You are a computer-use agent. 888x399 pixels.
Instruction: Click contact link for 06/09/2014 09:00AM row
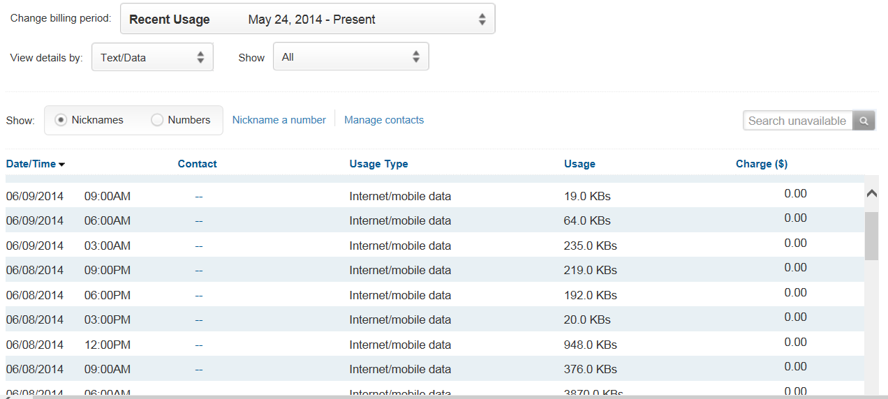[x=199, y=197]
